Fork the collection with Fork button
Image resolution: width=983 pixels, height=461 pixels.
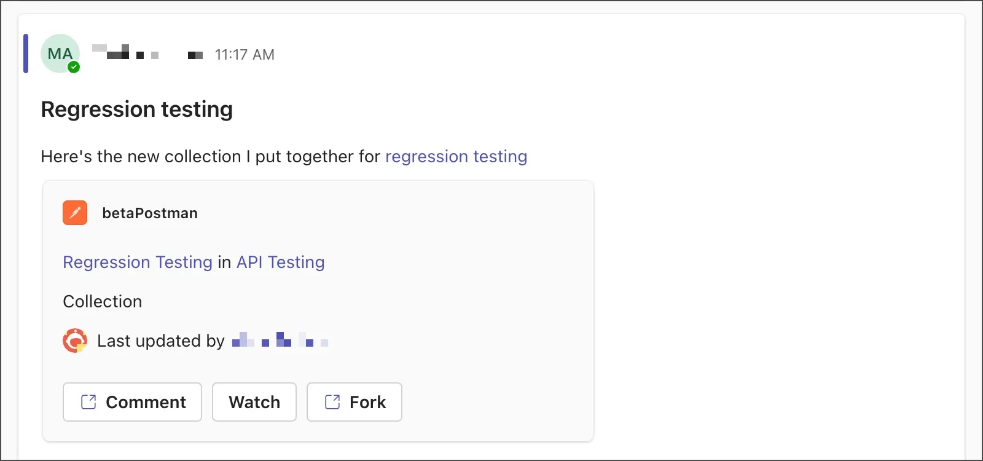tap(354, 402)
